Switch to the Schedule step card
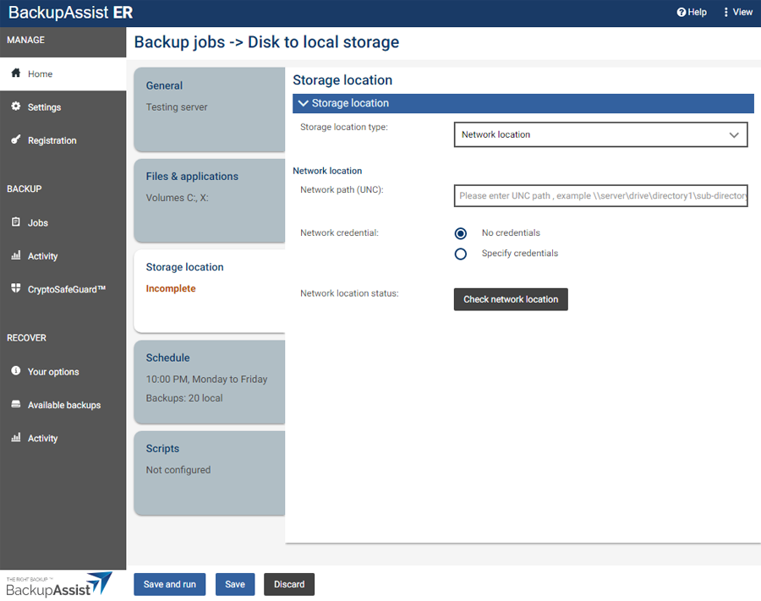The height and width of the screenshot is (601, 761). (209, 382)
